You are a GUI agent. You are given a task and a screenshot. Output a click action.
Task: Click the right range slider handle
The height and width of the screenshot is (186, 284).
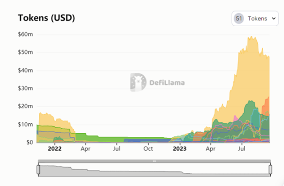270,169
